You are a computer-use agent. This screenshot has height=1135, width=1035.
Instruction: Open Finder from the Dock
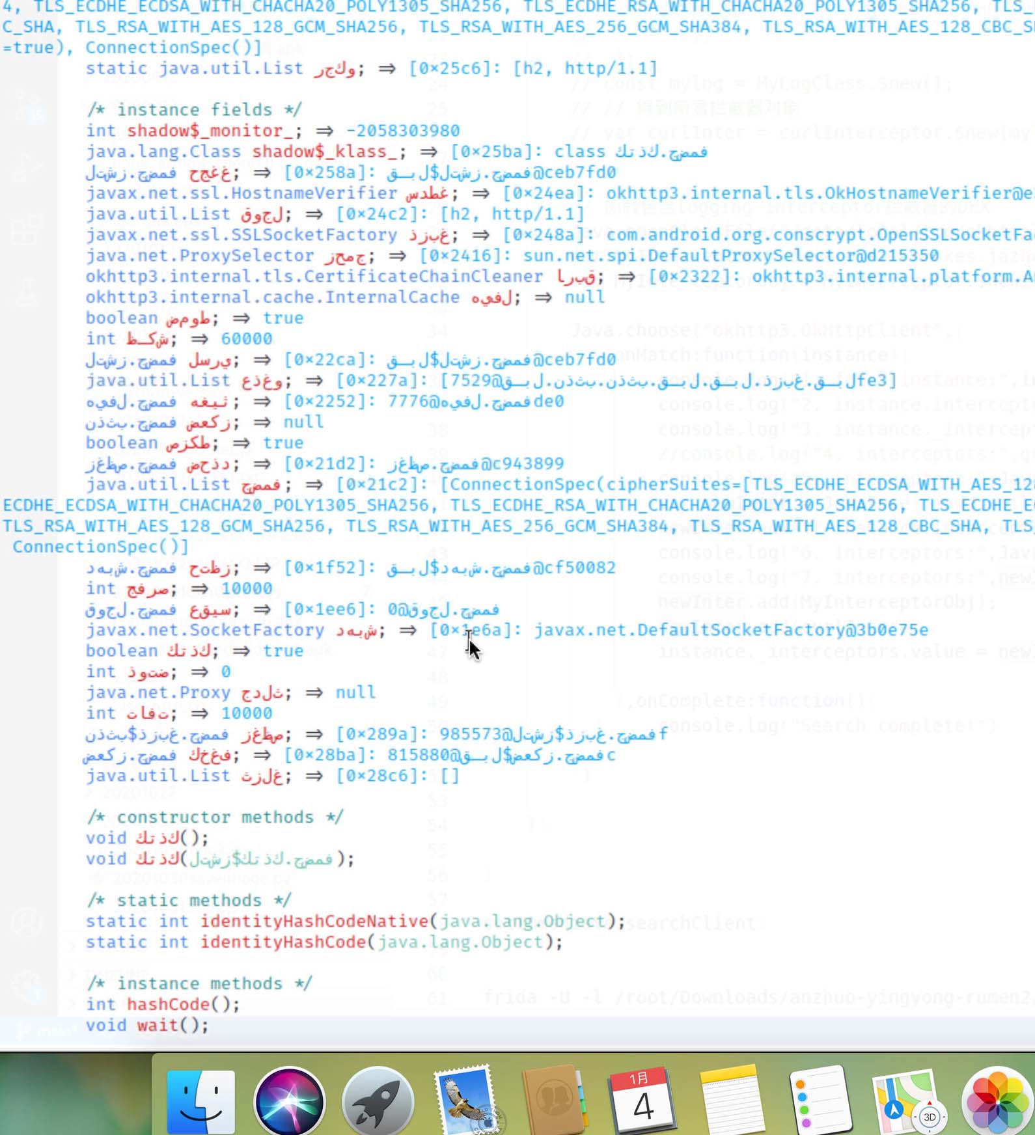[200, 1101]
